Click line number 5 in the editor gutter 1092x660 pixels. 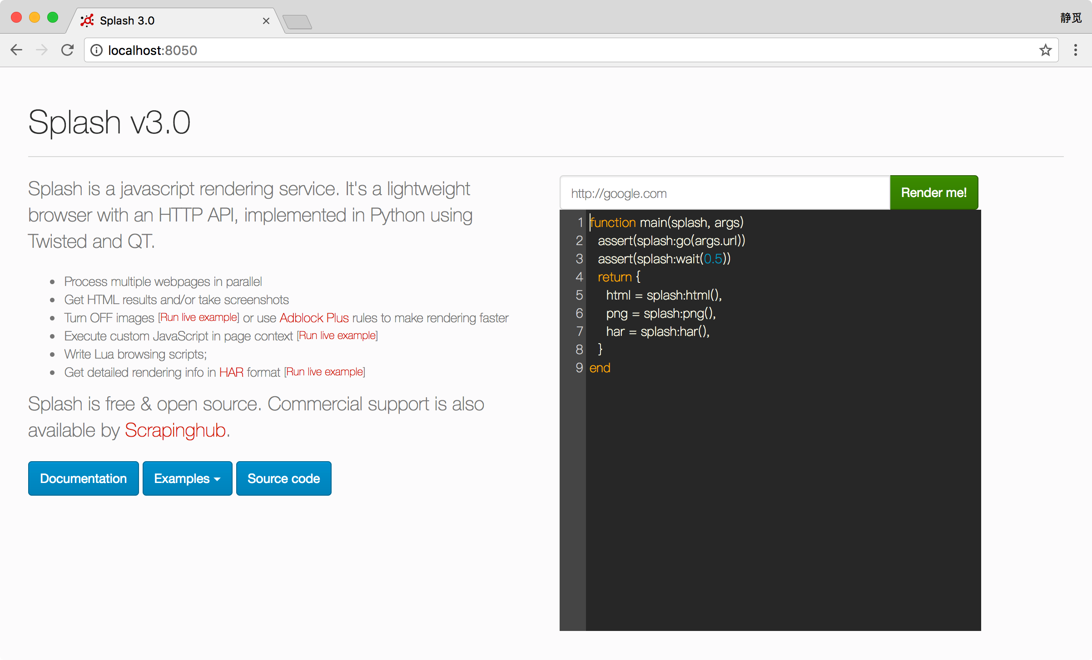[579, 295]
